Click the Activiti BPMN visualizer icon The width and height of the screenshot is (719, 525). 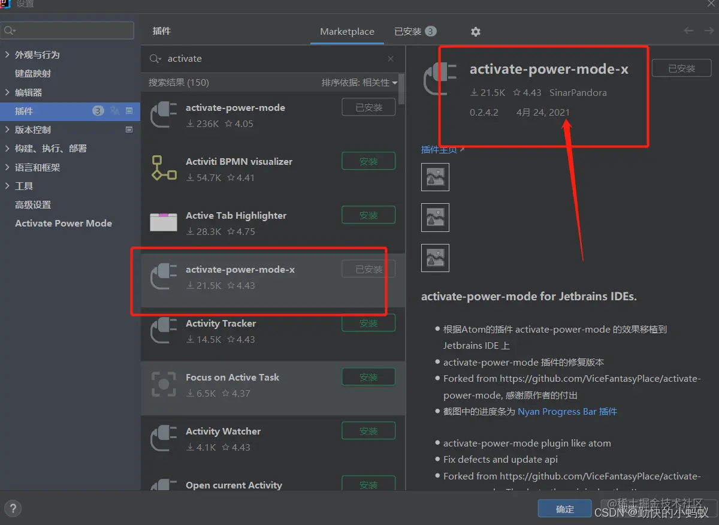tap(163, 168)
